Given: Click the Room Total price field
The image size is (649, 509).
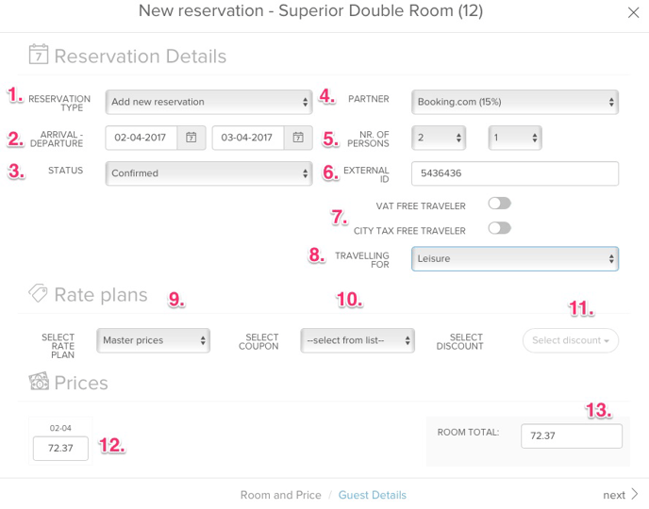Looking at the screenshot, I should click(571, 436).
